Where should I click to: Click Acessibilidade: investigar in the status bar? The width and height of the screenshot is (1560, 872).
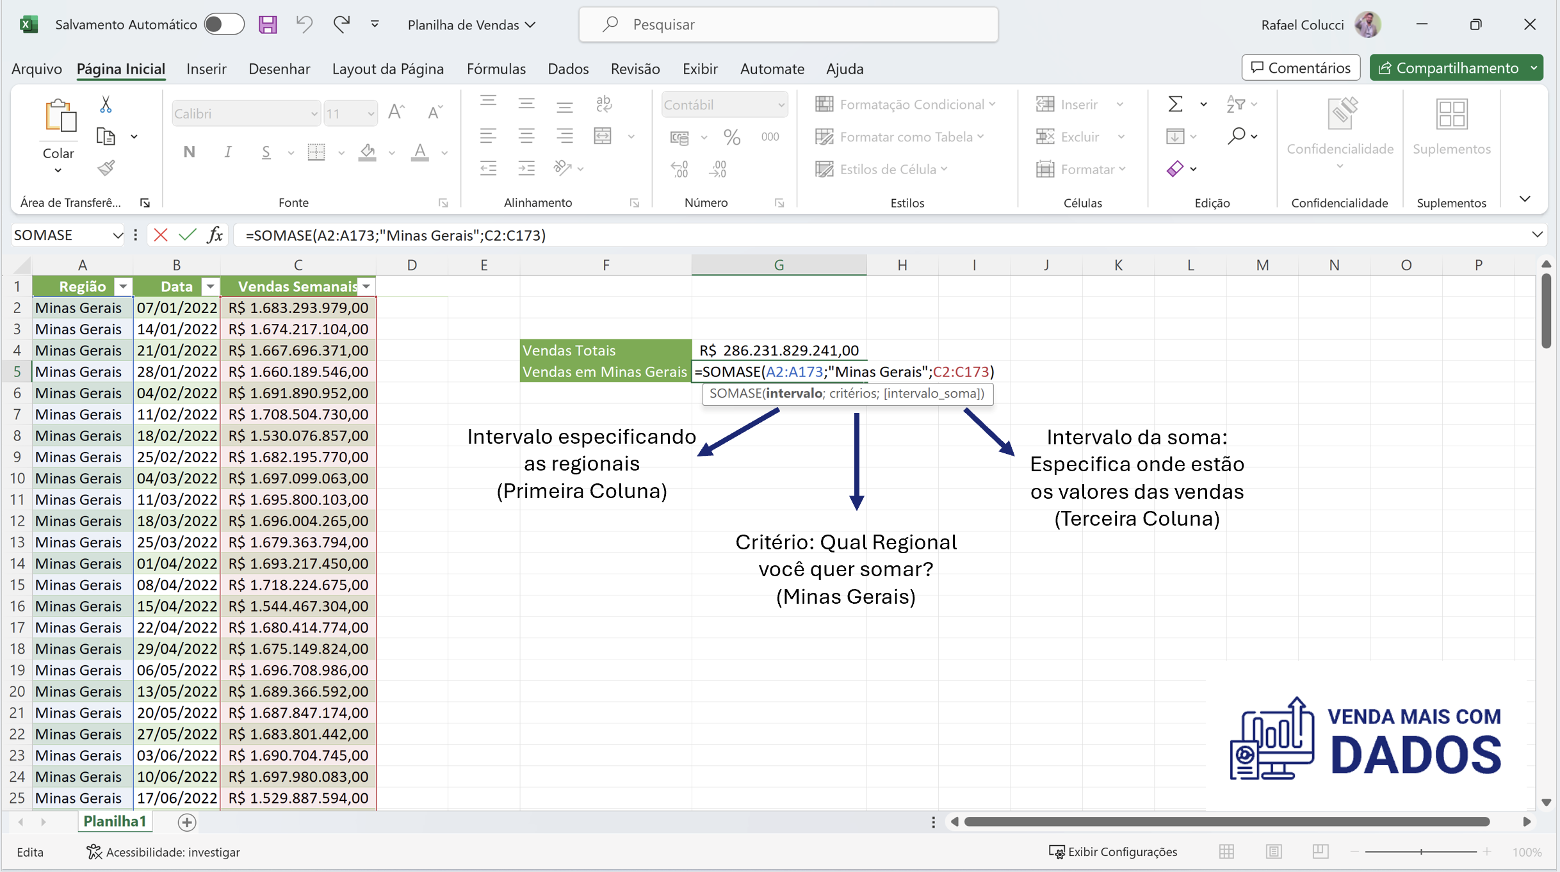[x=163, y=852]
